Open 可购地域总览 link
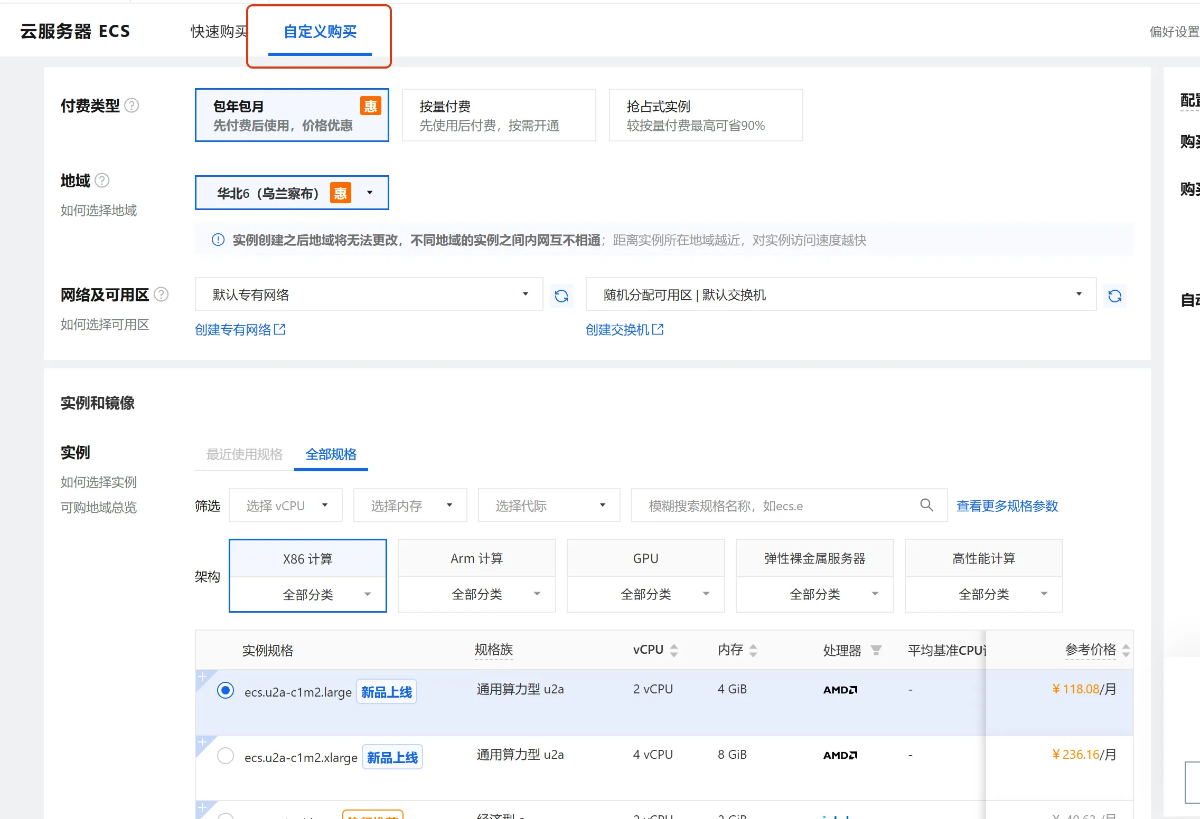 pyautogui.click(x=99, y=508)
